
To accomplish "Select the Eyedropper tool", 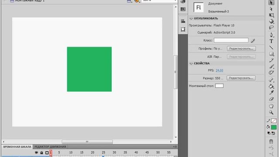I will pos(271,92).
